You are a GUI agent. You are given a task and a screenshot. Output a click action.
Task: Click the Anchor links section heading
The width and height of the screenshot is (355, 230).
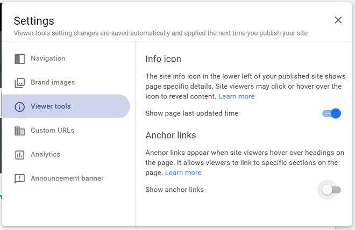[171, 135]
